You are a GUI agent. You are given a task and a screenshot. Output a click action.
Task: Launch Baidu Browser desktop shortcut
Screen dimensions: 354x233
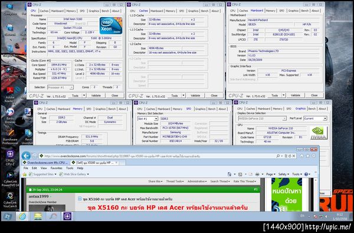point(10,116)
